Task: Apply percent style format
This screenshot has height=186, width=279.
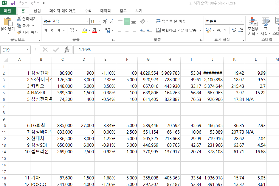Action: [x=219, y=30]
